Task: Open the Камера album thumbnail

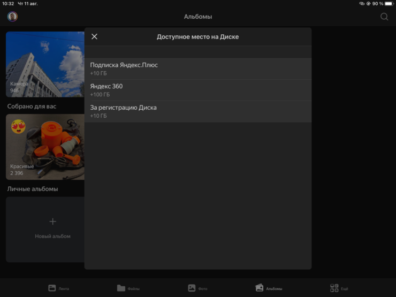Action: [x=45, y=64]
